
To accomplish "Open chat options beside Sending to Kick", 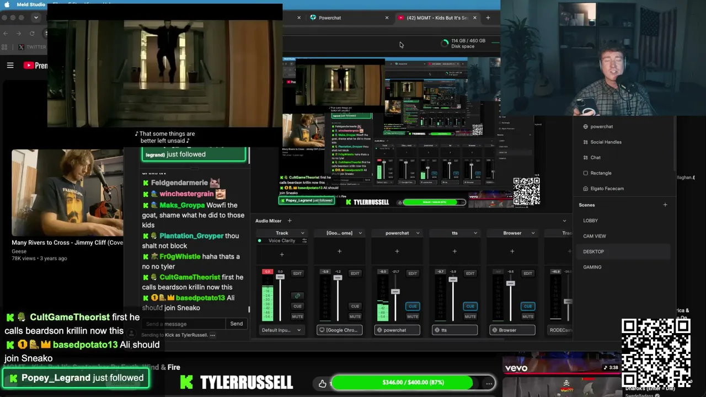I will tap(212, 335).
